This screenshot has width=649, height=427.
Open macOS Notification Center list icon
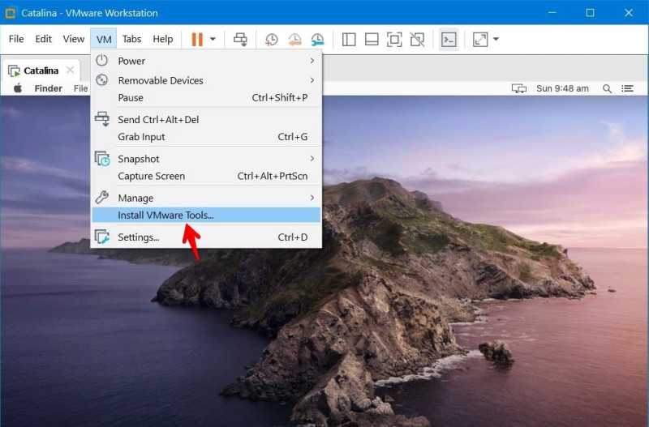tap(627, 88)
